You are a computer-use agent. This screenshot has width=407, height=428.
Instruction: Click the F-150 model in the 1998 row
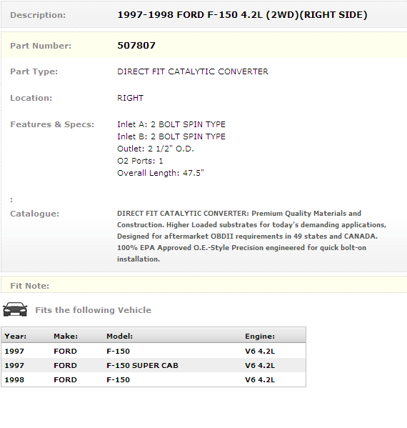point(118,379)
